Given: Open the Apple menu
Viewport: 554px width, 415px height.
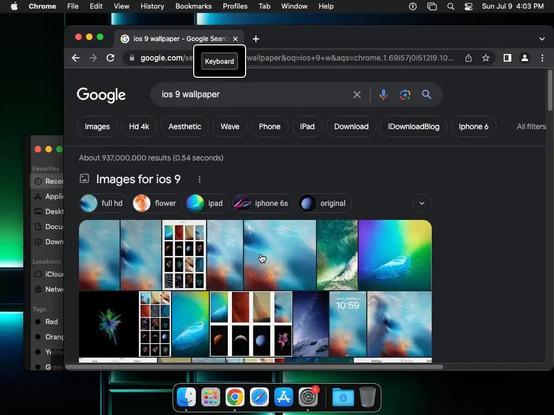Looking at the screenshot, I should coord(14,6).
